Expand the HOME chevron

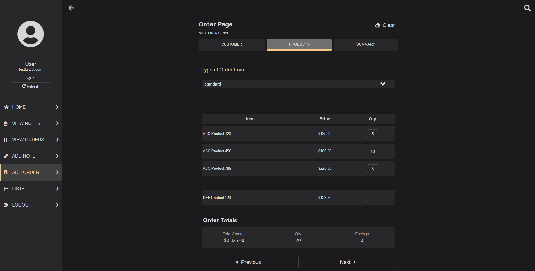[x=57, y=107]
